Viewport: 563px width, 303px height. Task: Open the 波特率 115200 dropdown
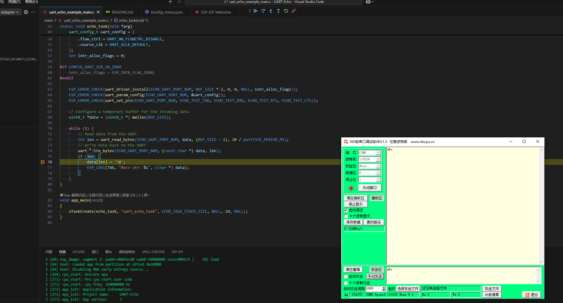[x=378, y=159]
